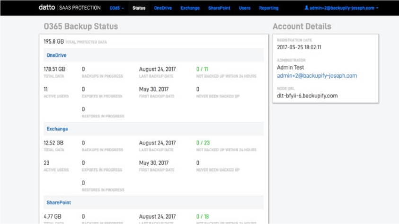399x224 pixels.
Task: Select the Status tab
Action: [x=139, y=8]
